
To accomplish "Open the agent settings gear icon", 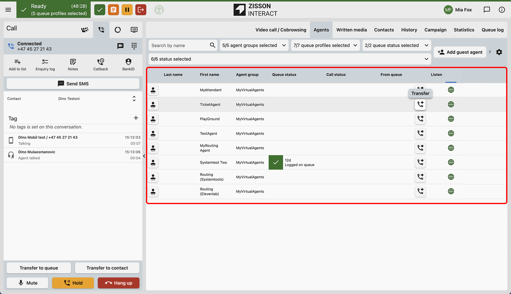I will 499,52.
